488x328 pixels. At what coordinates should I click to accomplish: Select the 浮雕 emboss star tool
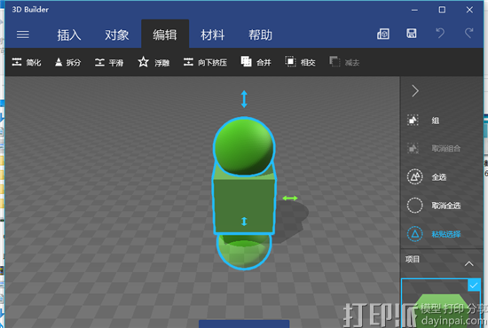153,62
